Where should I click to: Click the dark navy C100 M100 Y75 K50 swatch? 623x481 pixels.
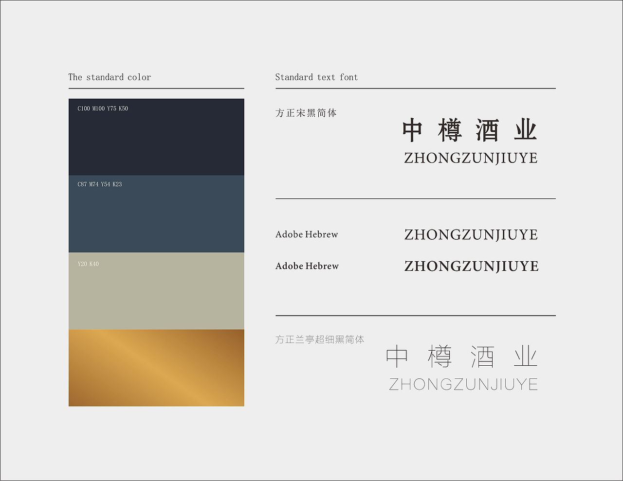coord(156,137)
